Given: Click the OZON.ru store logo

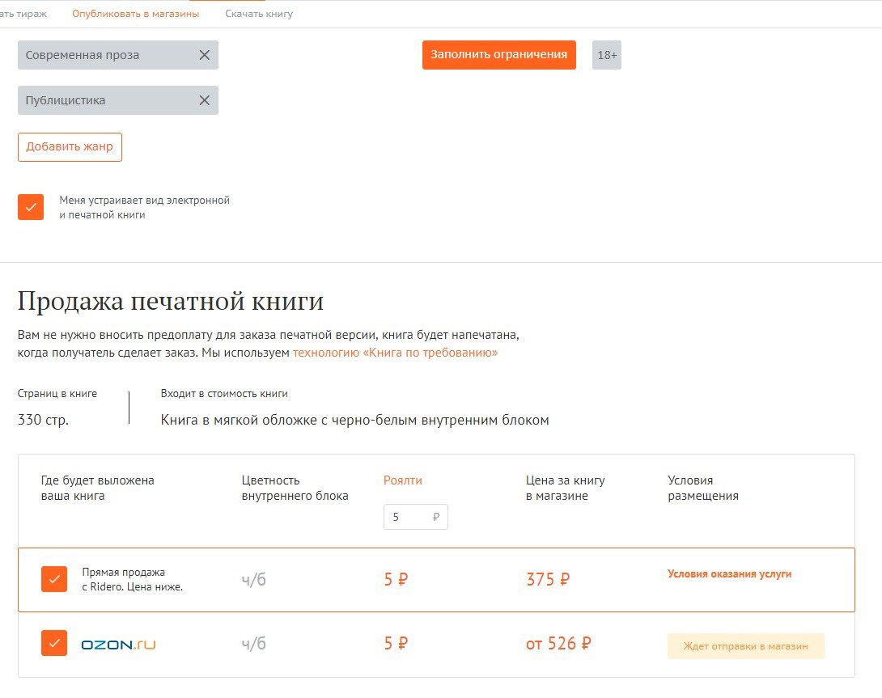Looking at the screenshot, I should [118, 645].
